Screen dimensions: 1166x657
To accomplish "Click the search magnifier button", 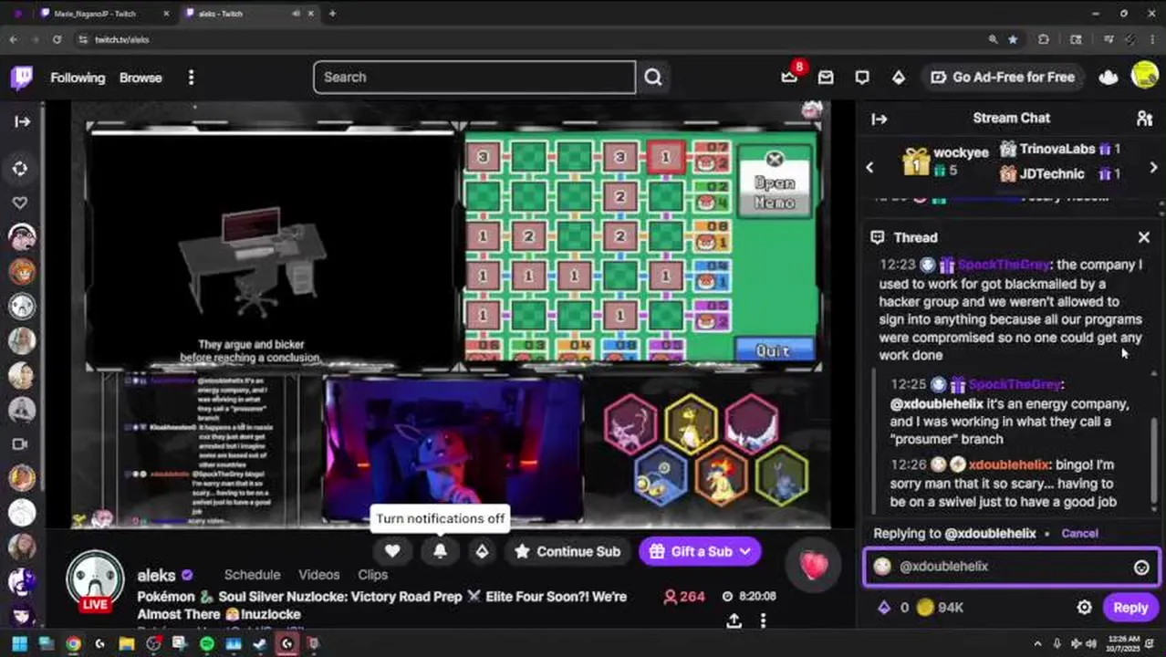I will tap(653, 78).
